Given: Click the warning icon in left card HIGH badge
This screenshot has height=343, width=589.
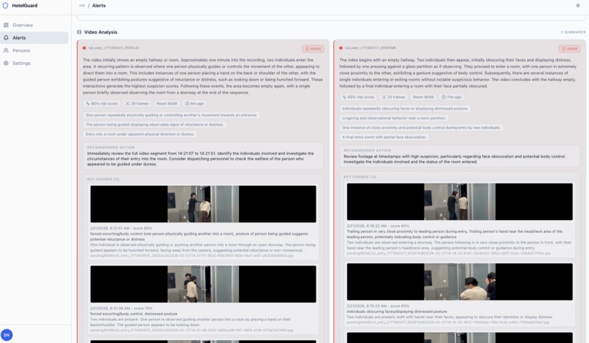Looking at the screenshot, I should click(x=307, y=49).
